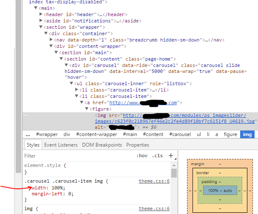Collapse the section id="content" node
258x214 pixels.
[x=61, y=58]
